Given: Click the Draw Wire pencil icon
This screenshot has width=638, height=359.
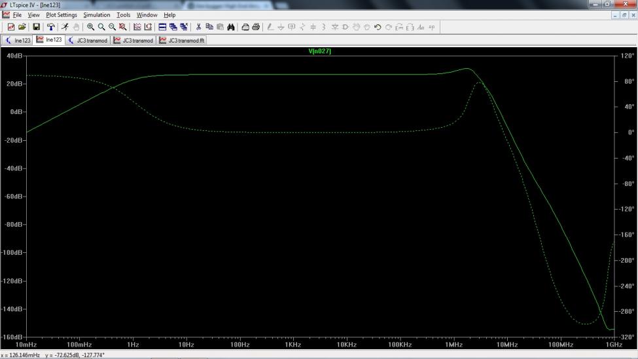Looking at the screenshot, I should tap(270, 27).
